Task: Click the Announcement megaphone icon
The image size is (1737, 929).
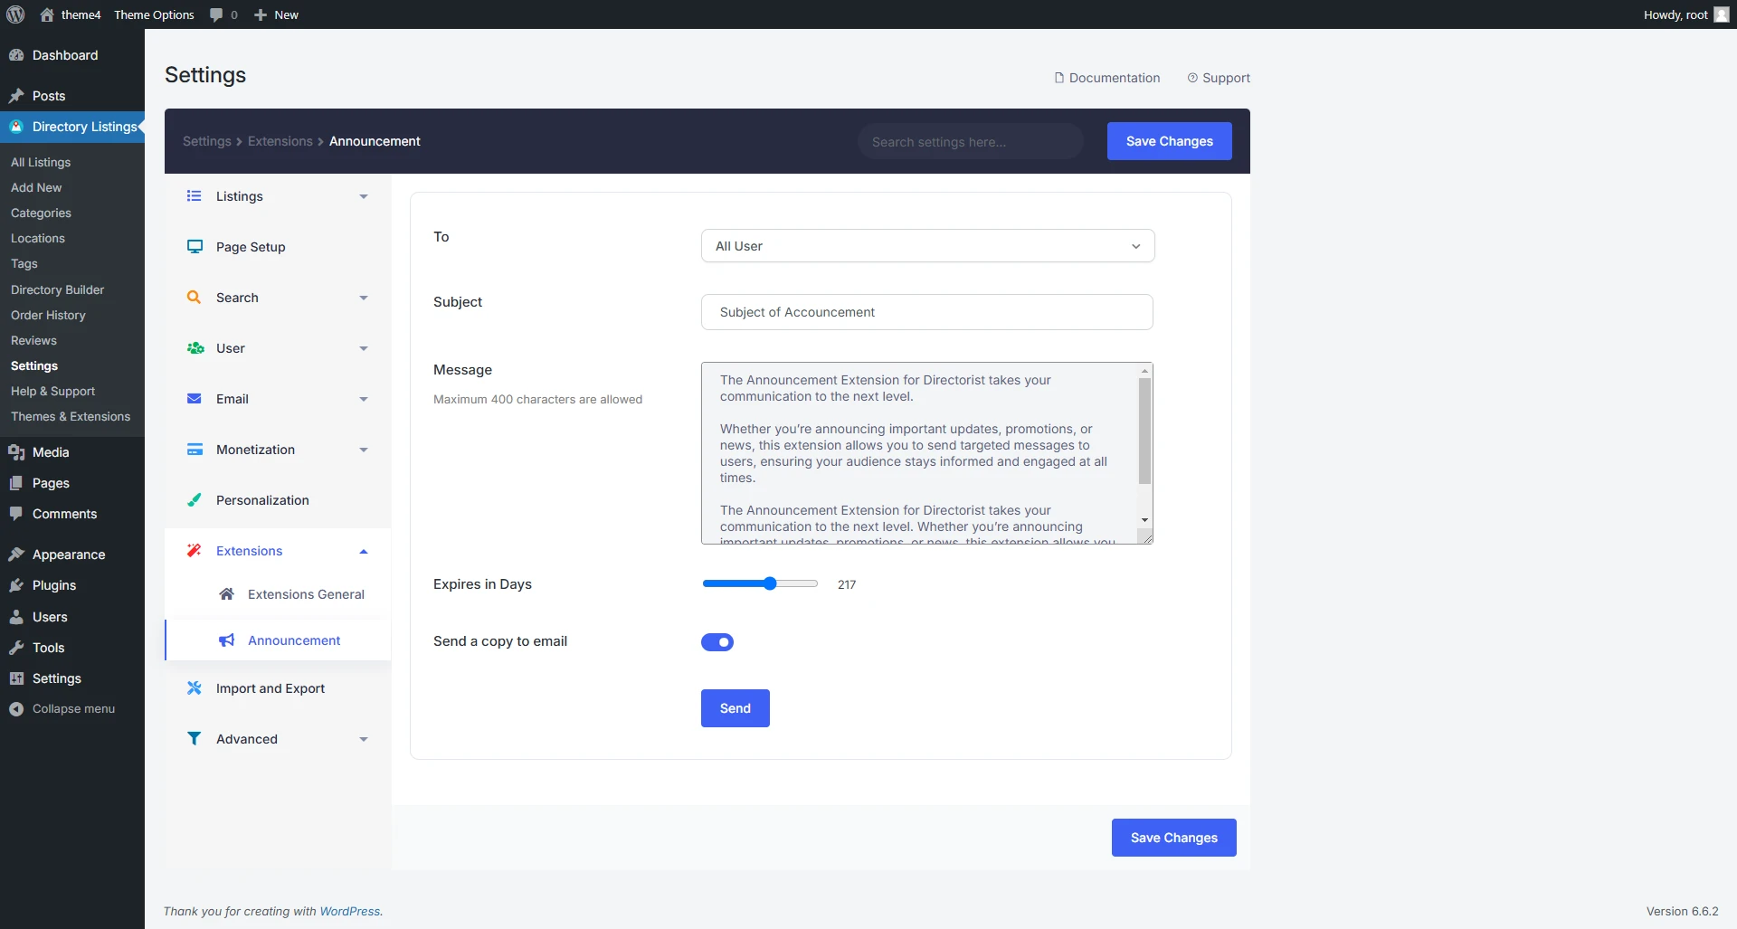Action: pyautogui.click(x=227, y=640)
